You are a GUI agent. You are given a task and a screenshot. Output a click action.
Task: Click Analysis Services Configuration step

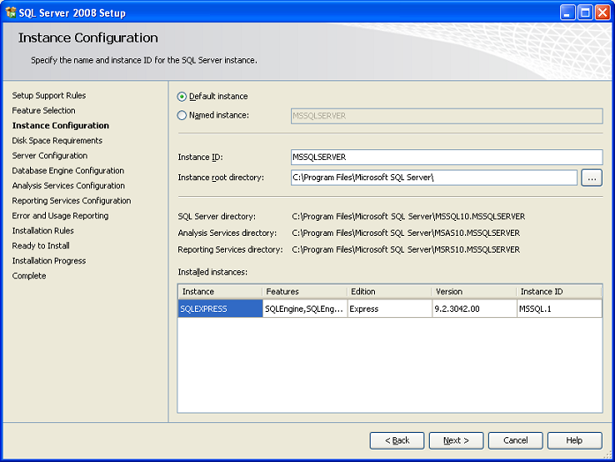pos(68,186)
